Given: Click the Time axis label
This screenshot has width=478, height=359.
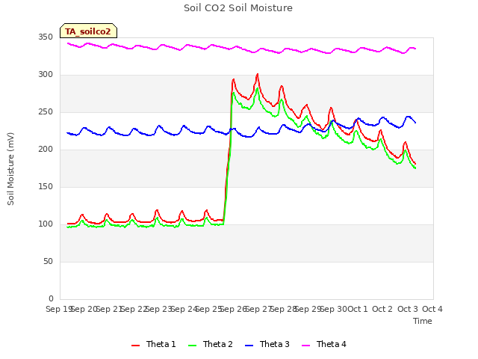Looking at the screenshot, I should click(x=423, y=321).
